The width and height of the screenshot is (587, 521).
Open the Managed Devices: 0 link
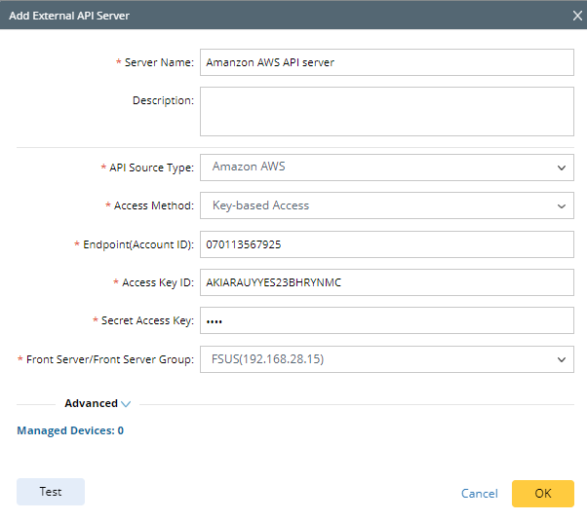(x=70, y=430)
